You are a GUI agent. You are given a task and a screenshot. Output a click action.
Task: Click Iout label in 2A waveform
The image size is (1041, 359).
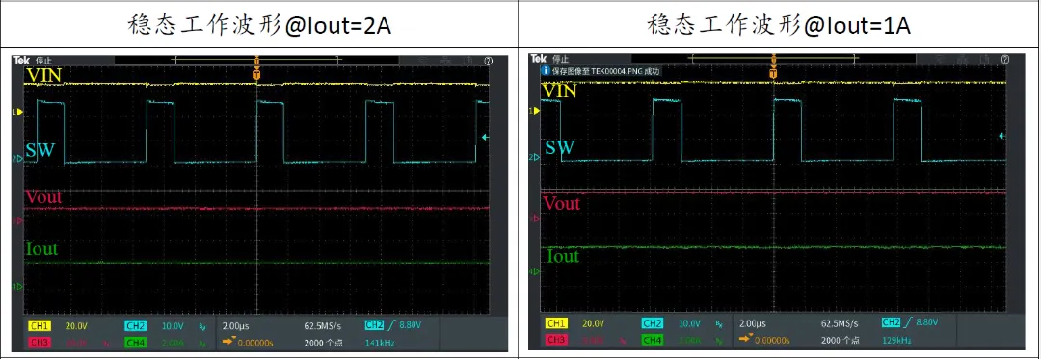point(41,249)
